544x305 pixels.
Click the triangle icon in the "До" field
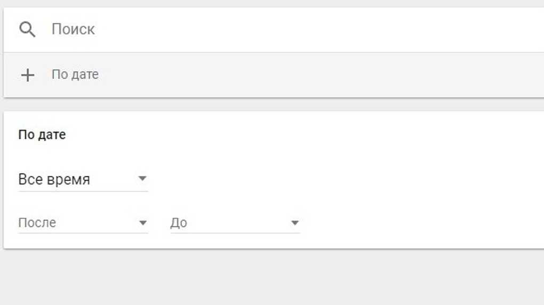(294, 223)
